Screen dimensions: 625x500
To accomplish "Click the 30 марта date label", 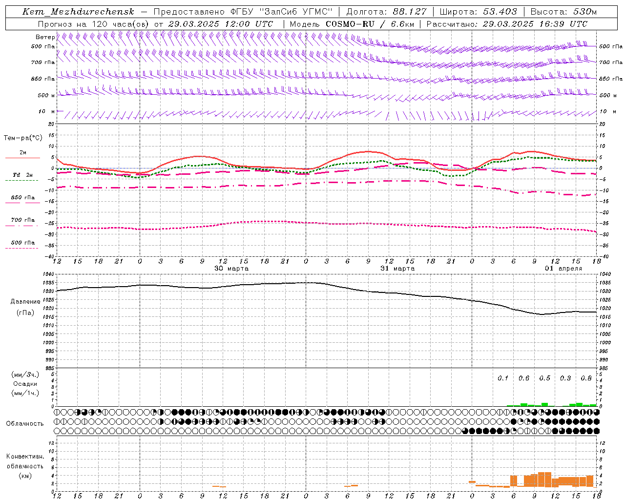I will (231, 269).
